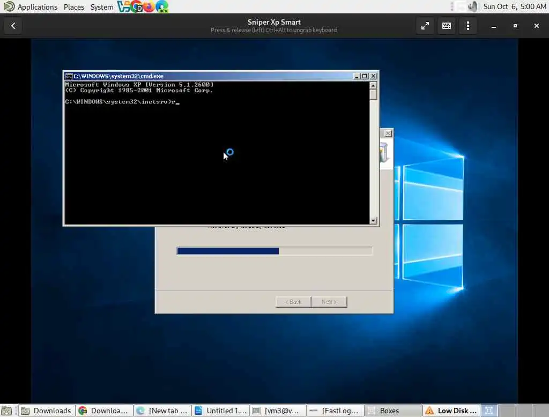Viewport: 549px width, 417px height.
Task: Switch to the Chrome Downloa... taskbar window
Action: coord(105,411)
